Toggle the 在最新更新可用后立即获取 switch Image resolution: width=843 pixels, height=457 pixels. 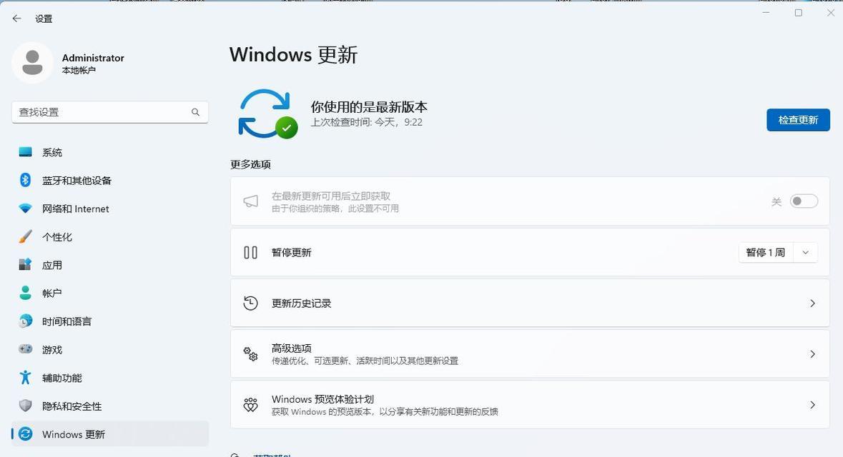804,201
